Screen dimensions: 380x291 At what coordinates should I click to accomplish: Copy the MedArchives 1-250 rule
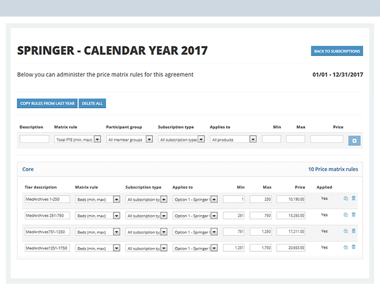click(345, 198)
